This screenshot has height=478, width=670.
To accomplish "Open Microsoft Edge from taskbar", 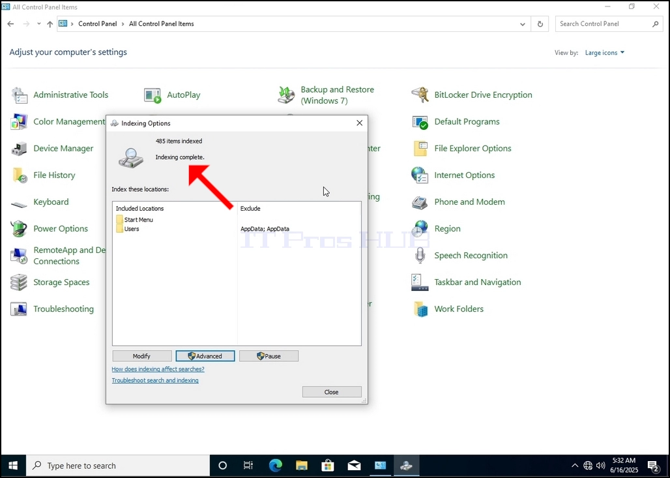I will click(x=276, y=466).
